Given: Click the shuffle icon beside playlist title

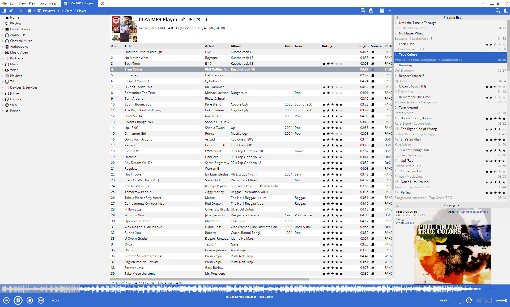Looking at the screenshot, I should (198, 19).
